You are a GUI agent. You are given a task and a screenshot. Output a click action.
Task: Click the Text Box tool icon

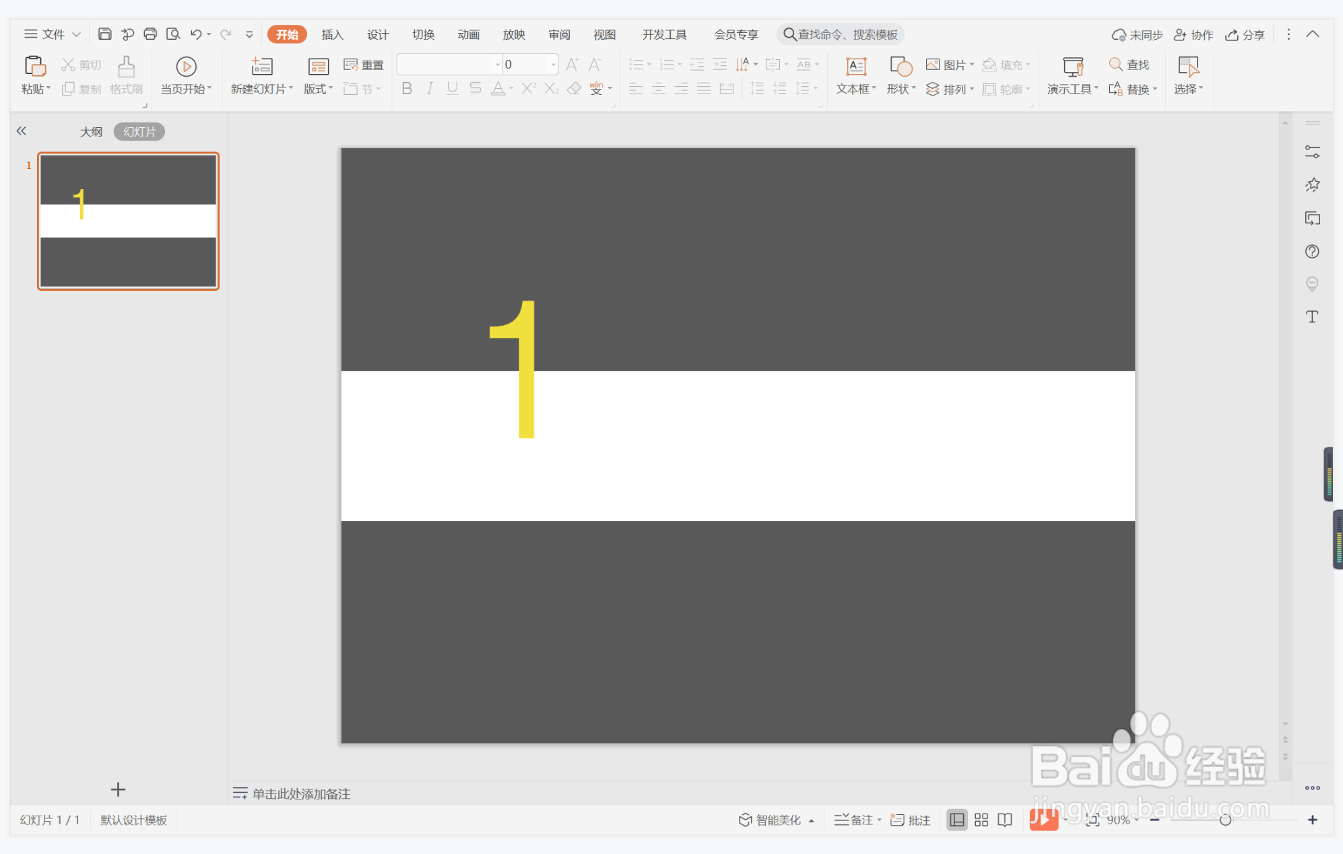click(x=855, y=67)
